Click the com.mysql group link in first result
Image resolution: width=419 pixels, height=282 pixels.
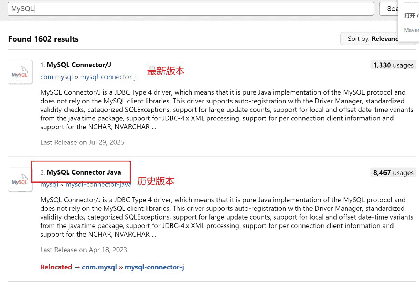[x=56, y=77]
